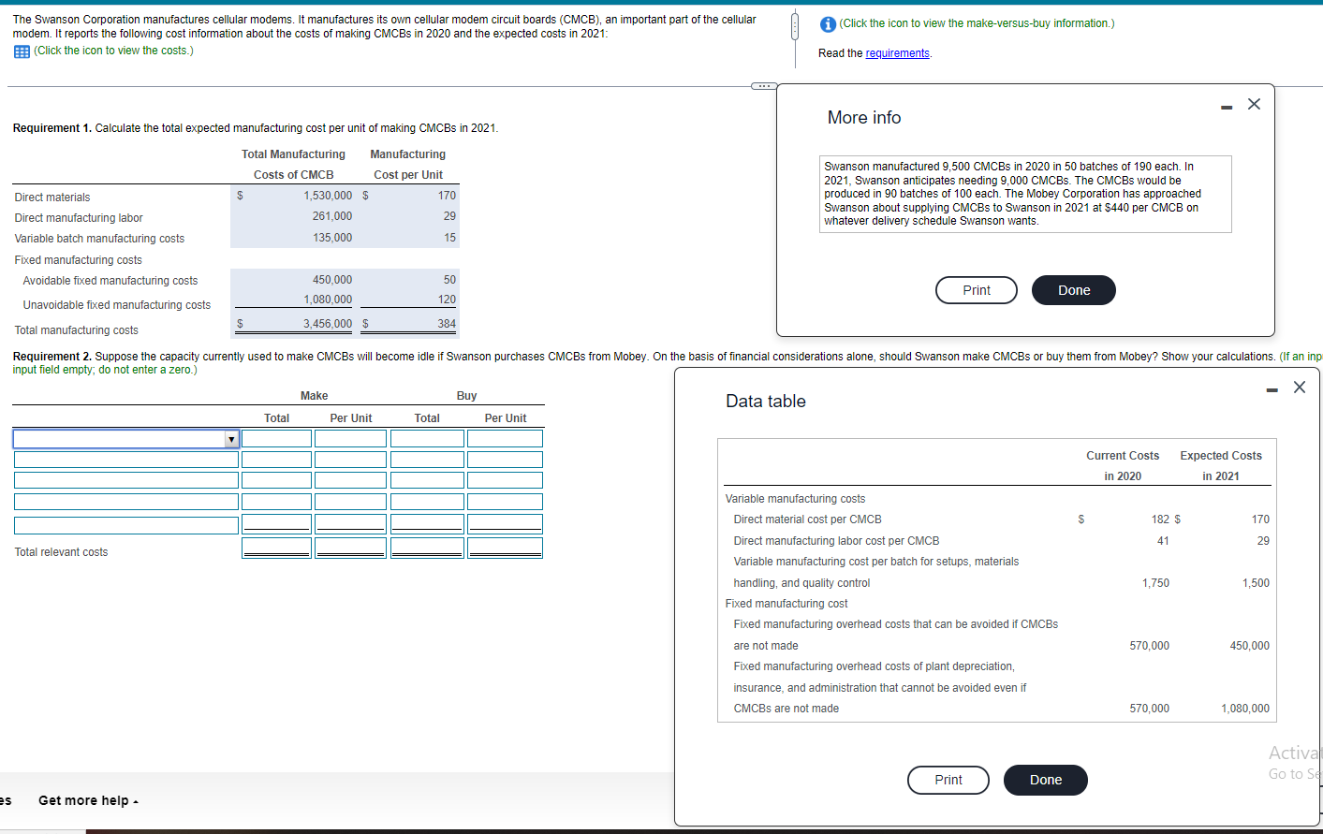
Task: Click the 1,750 batch cost in the Data table
Action: [x=1155, y=583]
